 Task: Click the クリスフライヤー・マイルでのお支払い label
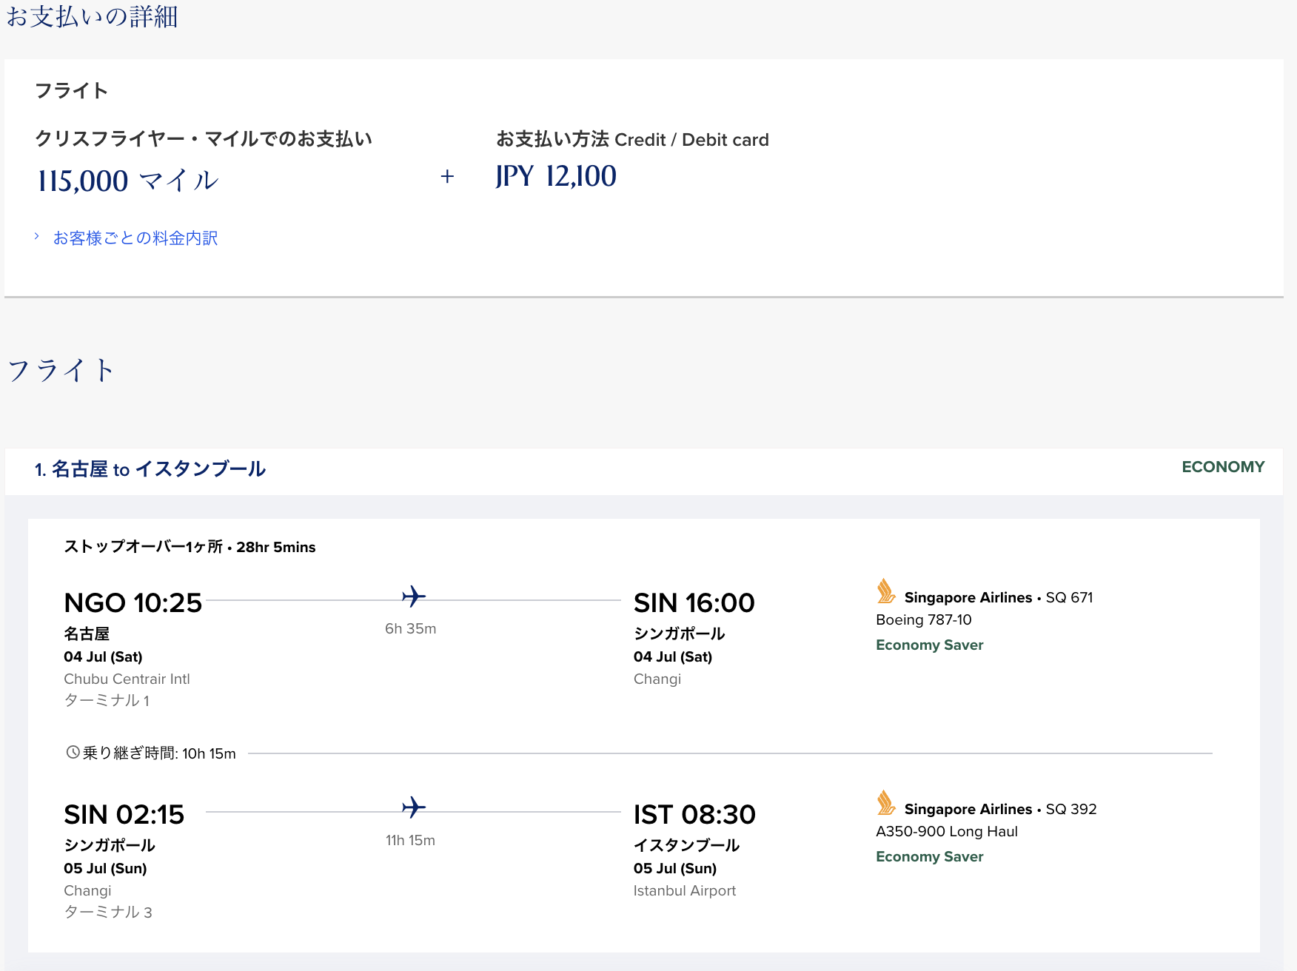pyautogui.click(x=204, y=139)
